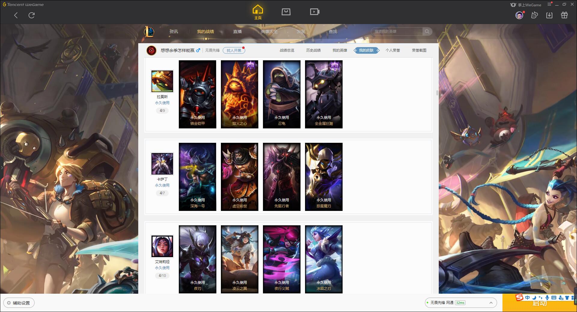This screenshot has width=577, height=312.
Task: Open the mascot assistant icon
Action: tap(534, 15)
